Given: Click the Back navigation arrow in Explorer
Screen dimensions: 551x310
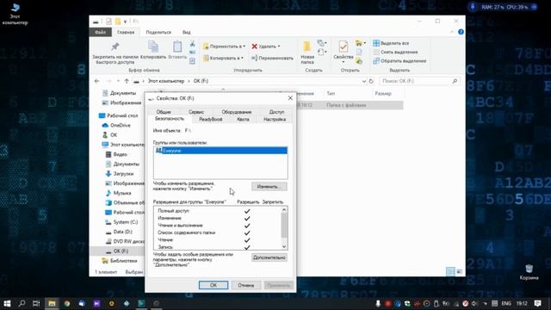Looking at the screenshot, I should [x=97, y=81].
